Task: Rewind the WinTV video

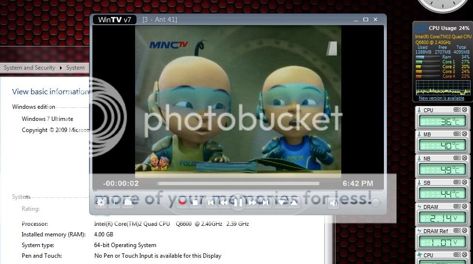Action: [x=224, y=203]
